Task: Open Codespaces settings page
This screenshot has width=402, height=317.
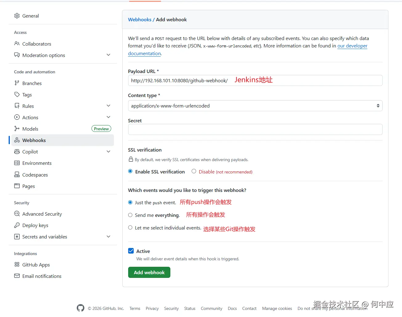Action: tap(35, 175)
